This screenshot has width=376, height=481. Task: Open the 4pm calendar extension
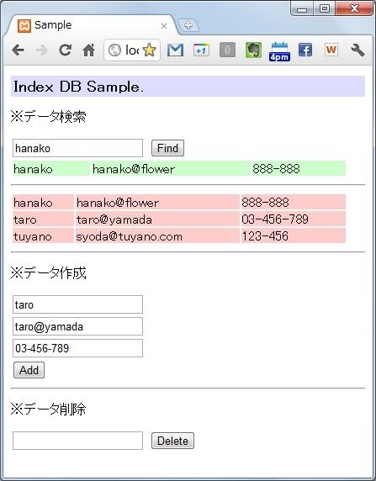pyautogui.click(x=279, y=51)
